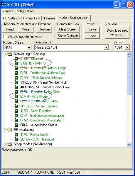Click the PAN ID parameter icon
The height and width of the screenshot is (176, 135).
[16, 63]
